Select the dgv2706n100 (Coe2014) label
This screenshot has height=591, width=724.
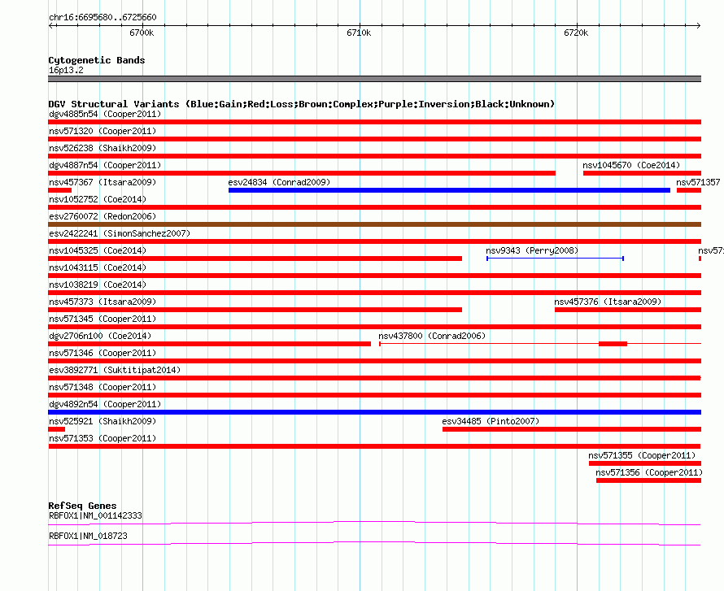coord(100,336)
